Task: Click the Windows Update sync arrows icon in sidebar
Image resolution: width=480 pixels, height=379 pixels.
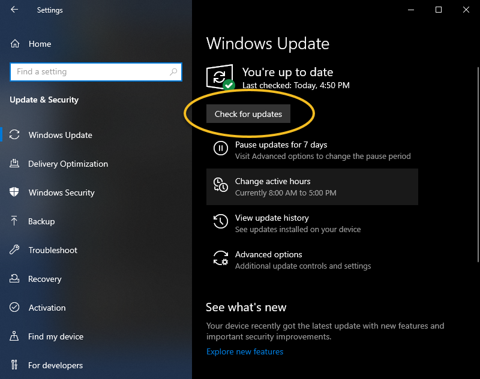Action: pyautogui.click(x=14, y=134)
